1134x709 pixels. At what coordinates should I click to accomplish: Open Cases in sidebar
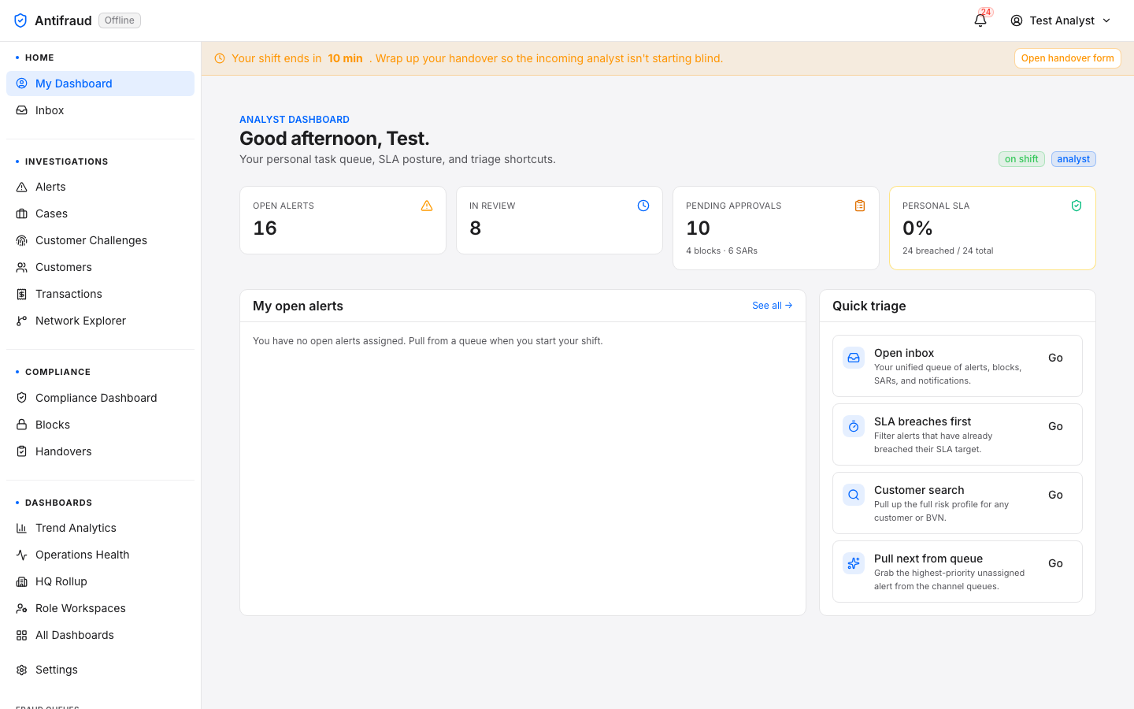pos(100,213)
